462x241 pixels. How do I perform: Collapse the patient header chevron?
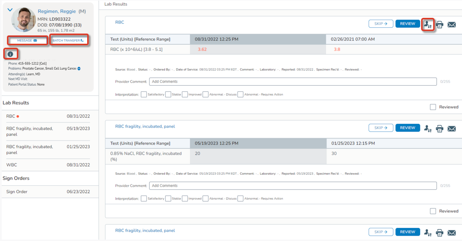coord(10,10)
